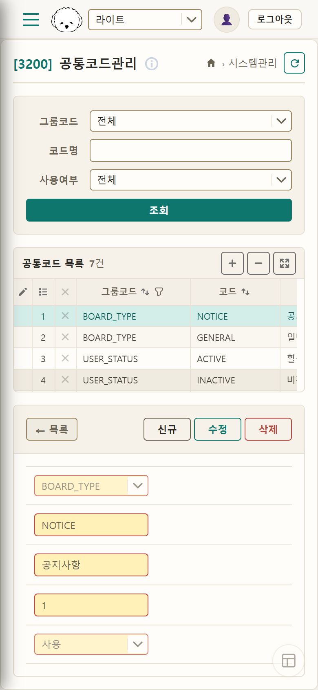Screen dimensions: 318x690
Task: Open the user profile avatar
Action: coord(227,20)
